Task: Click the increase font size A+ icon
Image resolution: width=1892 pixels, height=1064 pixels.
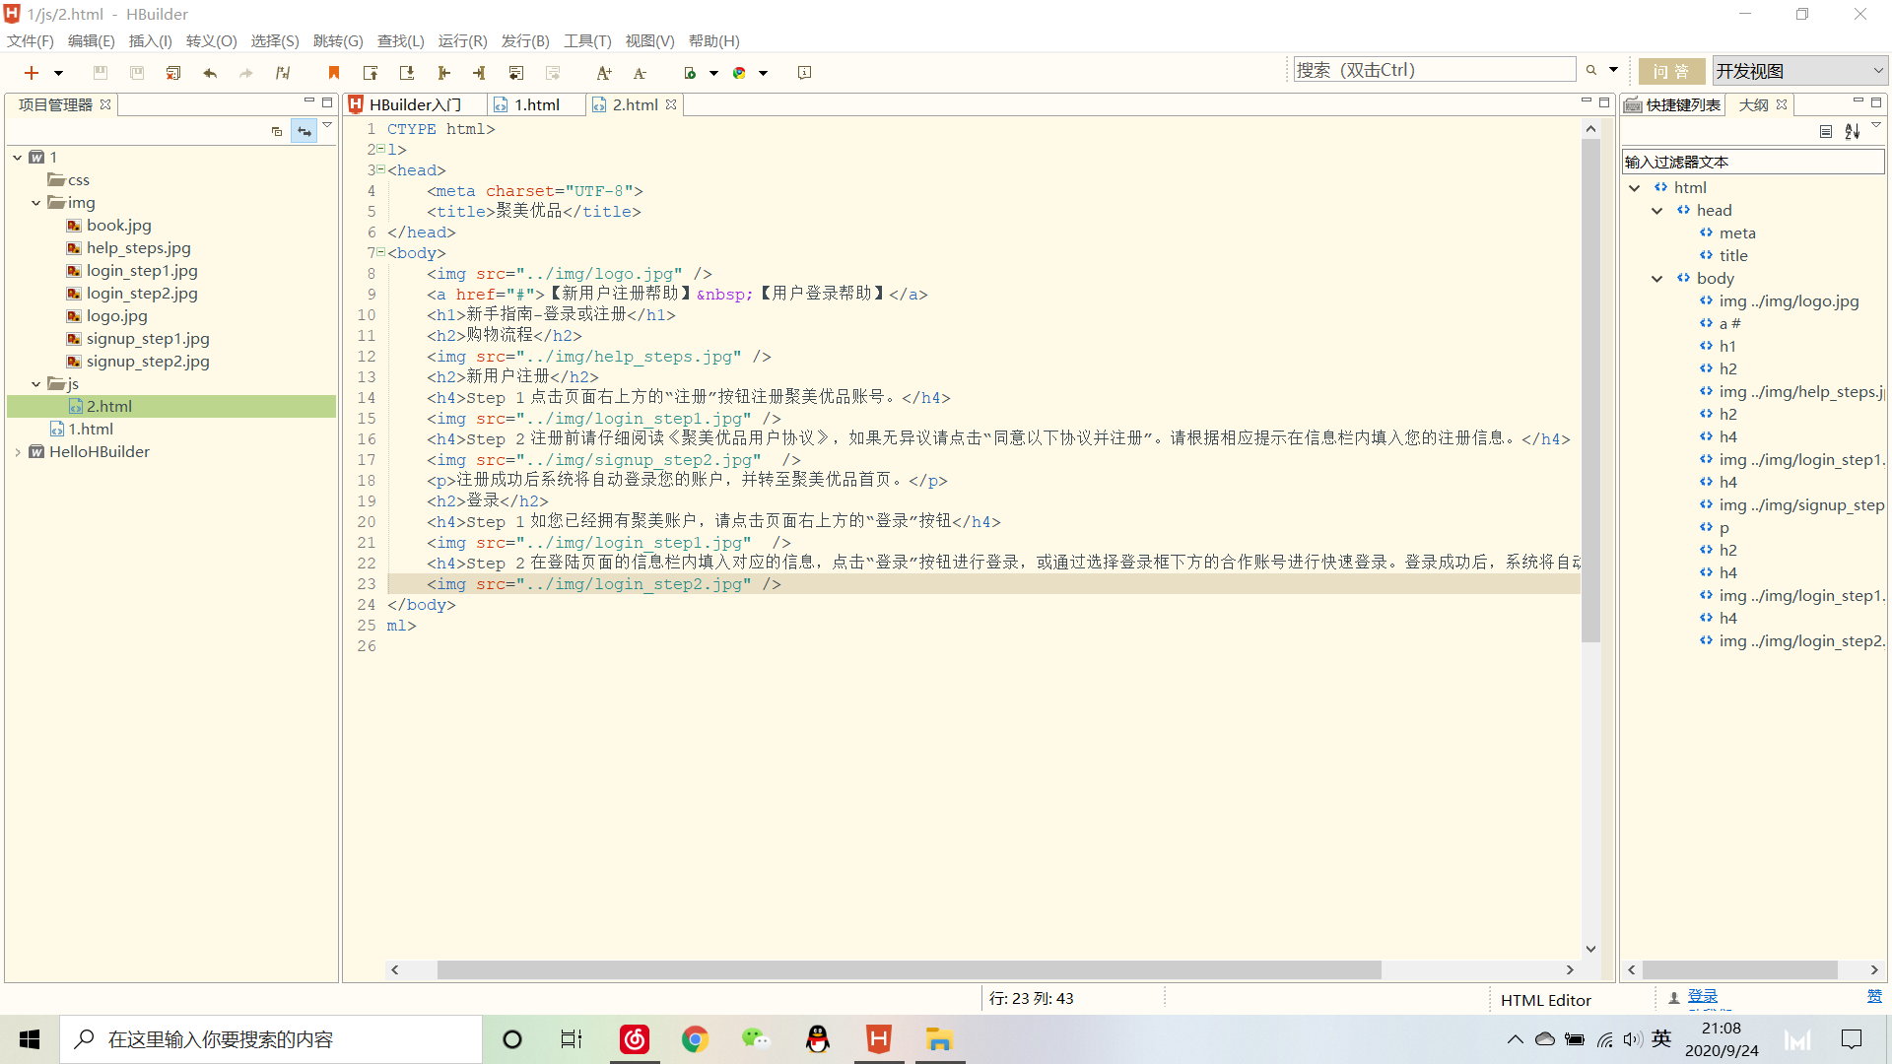Action: coord(604,73)
